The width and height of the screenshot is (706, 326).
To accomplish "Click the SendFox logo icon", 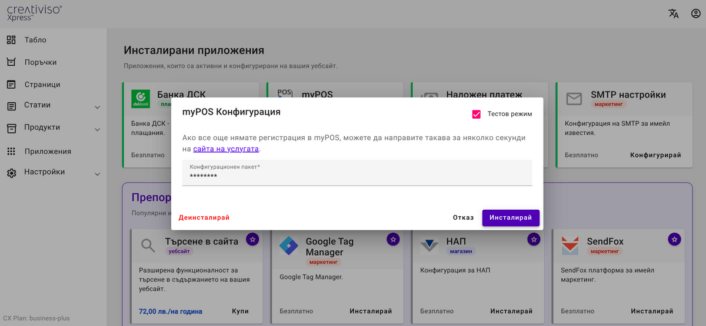I will click(x=570, y=246).
